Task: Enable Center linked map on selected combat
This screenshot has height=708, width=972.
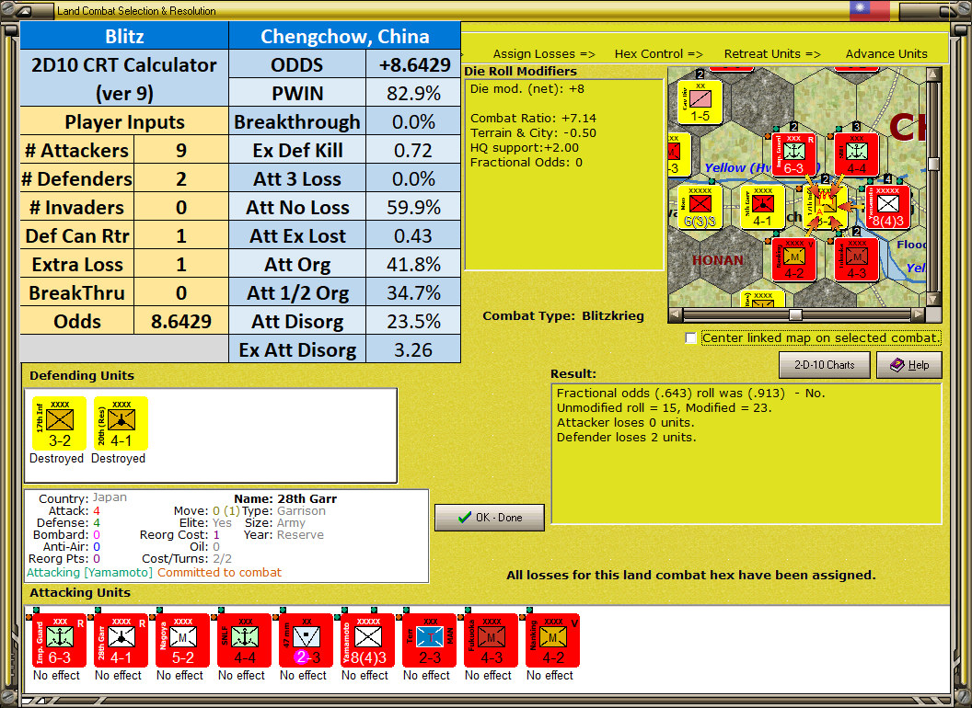Action: (690, 337)
